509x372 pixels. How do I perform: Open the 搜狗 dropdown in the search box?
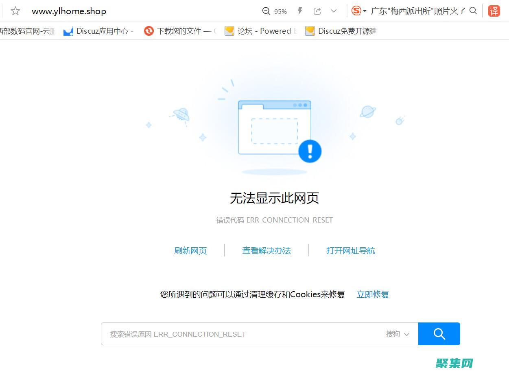coord(398,334)
